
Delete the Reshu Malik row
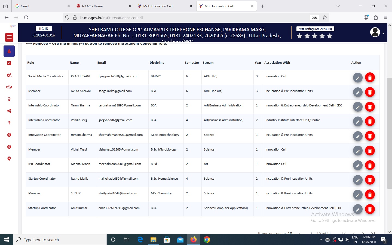click(370, 180)
